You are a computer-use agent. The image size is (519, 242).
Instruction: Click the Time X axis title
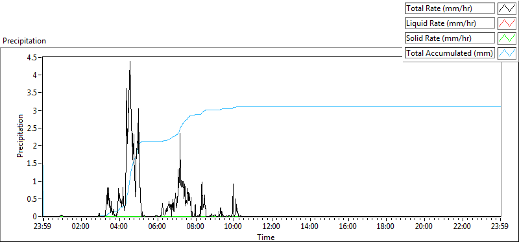click(x=266, y=237)
